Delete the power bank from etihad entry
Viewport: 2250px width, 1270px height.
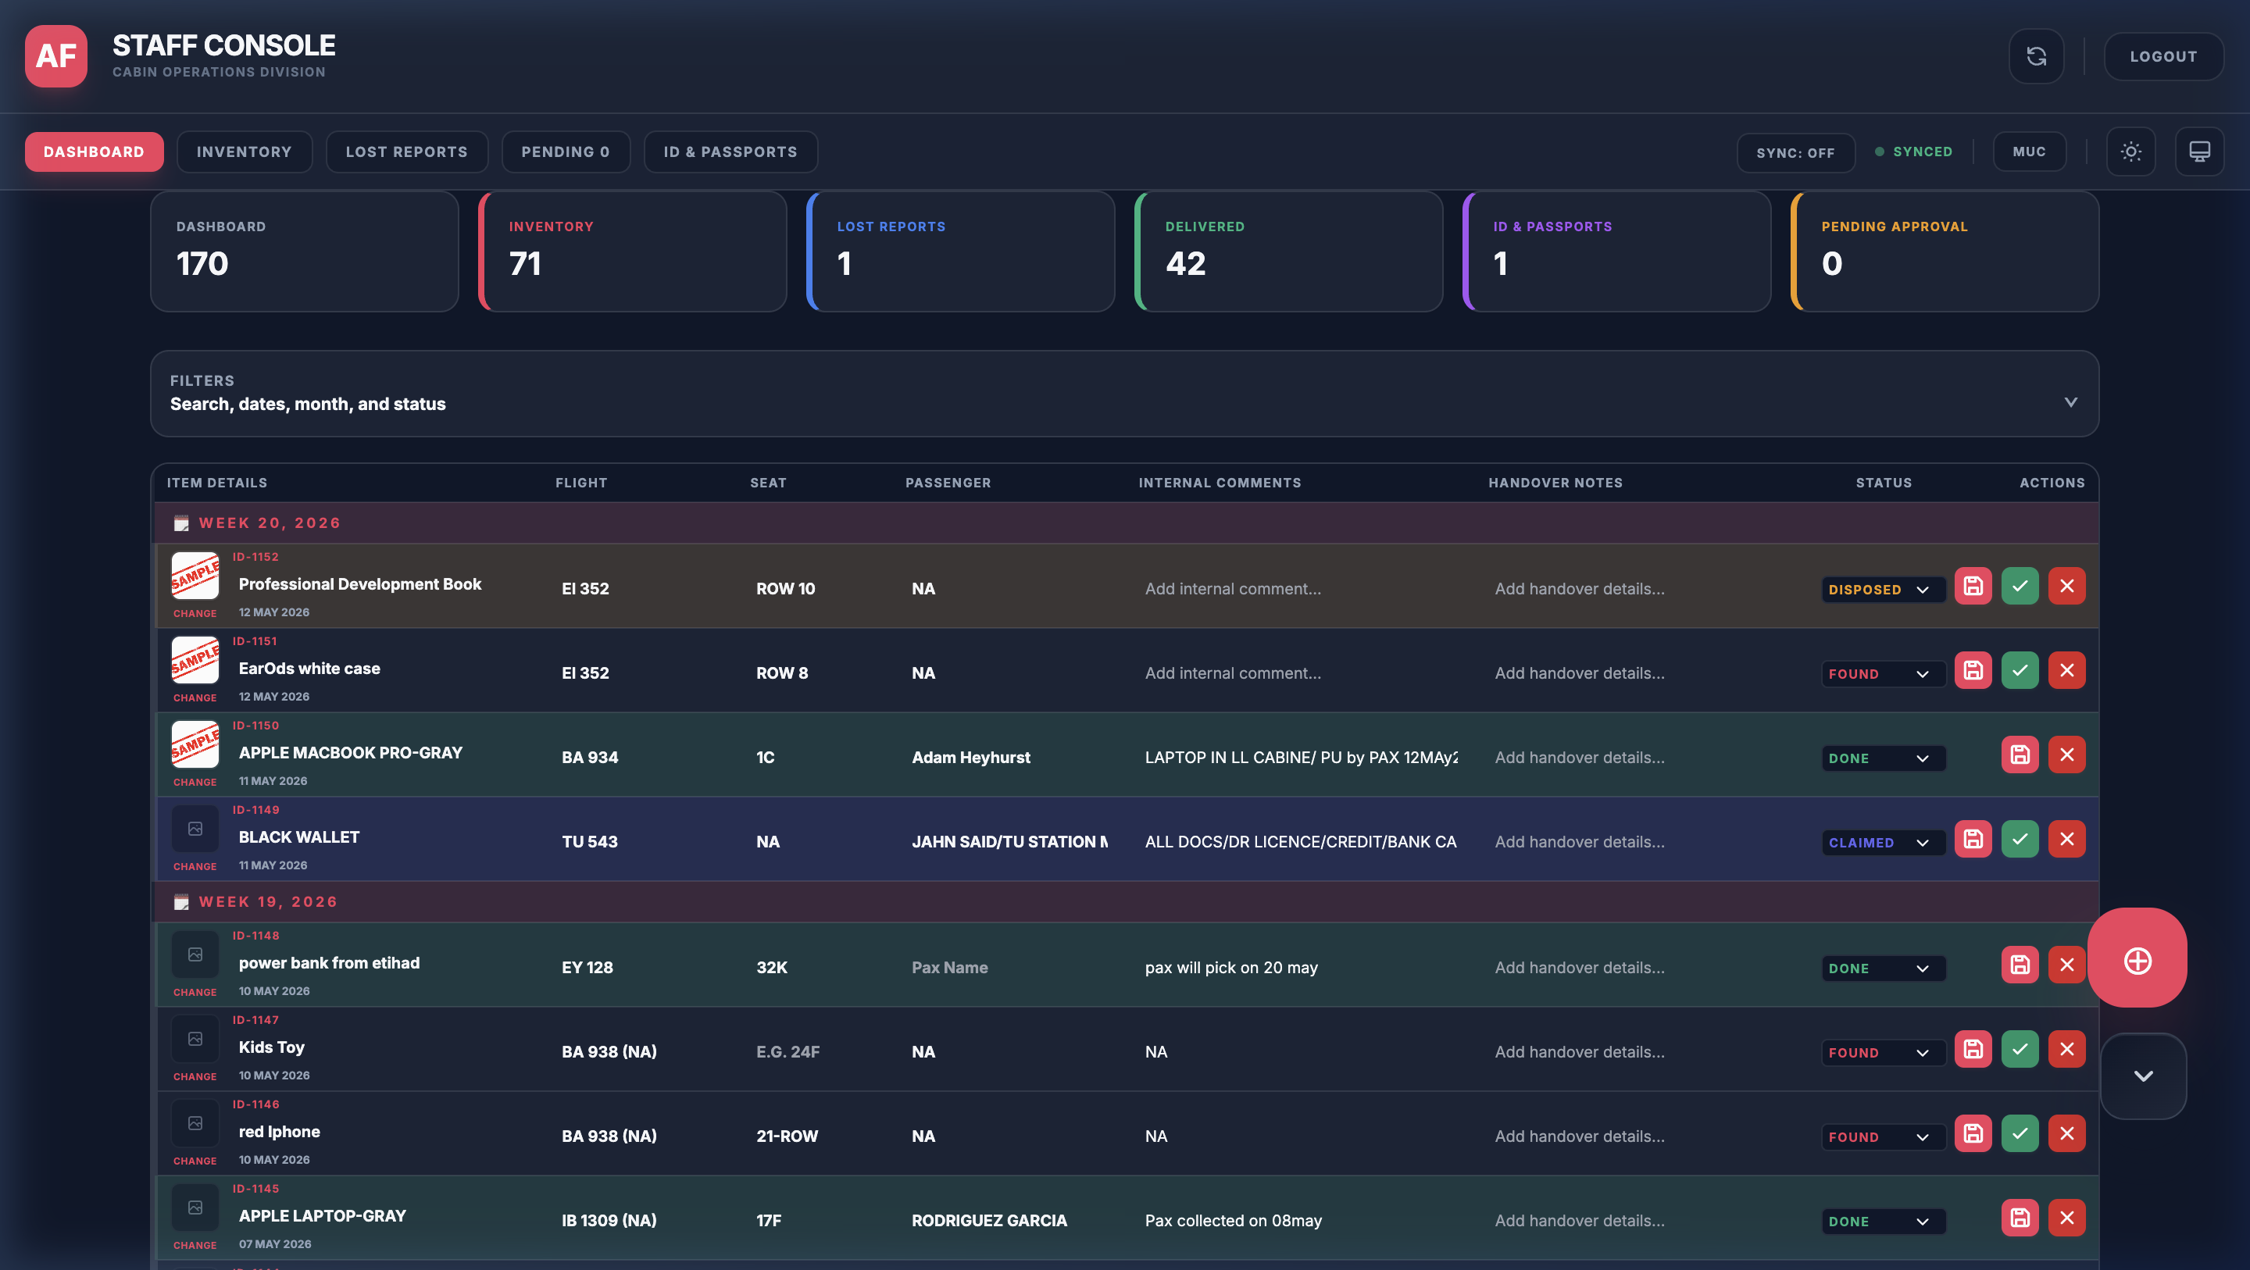point(2066,965)
